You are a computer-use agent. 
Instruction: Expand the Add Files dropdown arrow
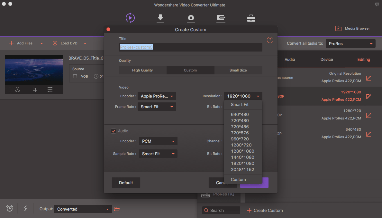pos(42,43)
